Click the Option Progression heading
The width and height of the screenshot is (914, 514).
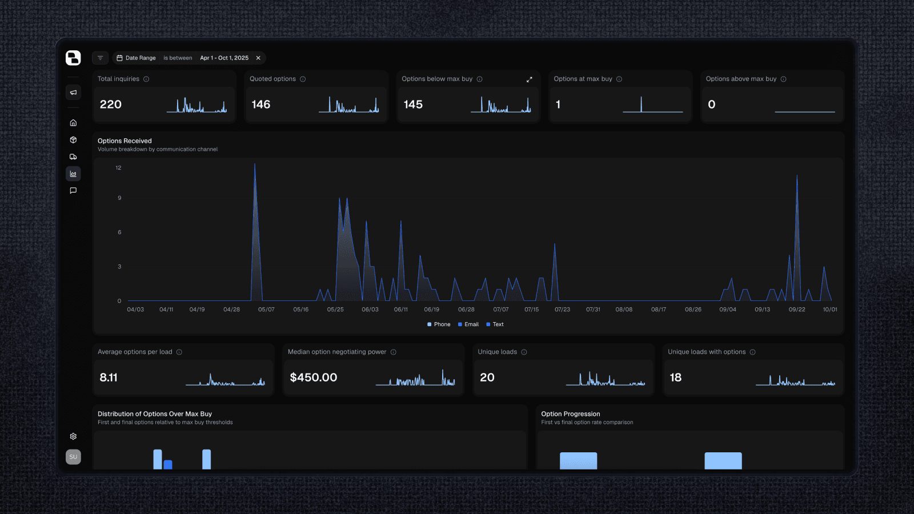(571, 414)
